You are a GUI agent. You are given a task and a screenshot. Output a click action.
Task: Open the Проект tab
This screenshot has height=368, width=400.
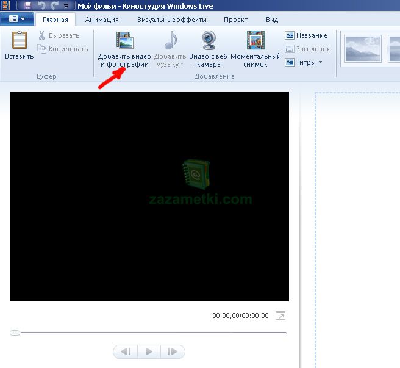[235, 20]
